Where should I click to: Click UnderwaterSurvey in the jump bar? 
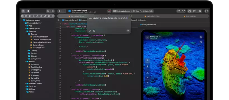(x=69, y=20)
